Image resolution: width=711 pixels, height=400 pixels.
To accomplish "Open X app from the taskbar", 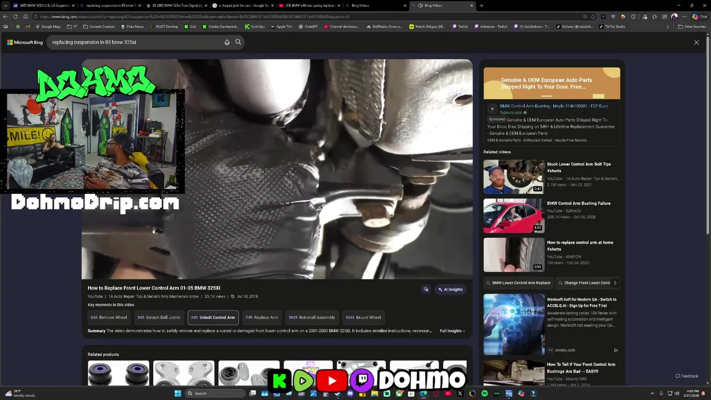I will point(460,393).
